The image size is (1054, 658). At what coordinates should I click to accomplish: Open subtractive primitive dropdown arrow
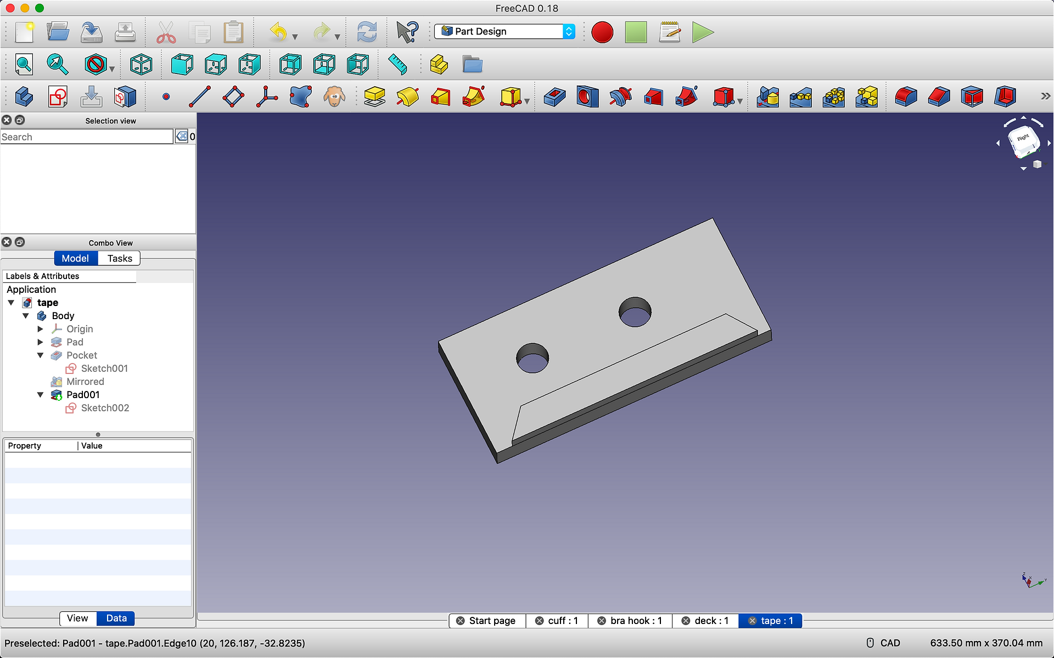tap(740, 101)
